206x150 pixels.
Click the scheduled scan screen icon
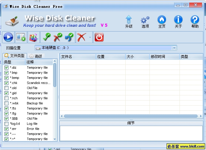click(21, 37)
